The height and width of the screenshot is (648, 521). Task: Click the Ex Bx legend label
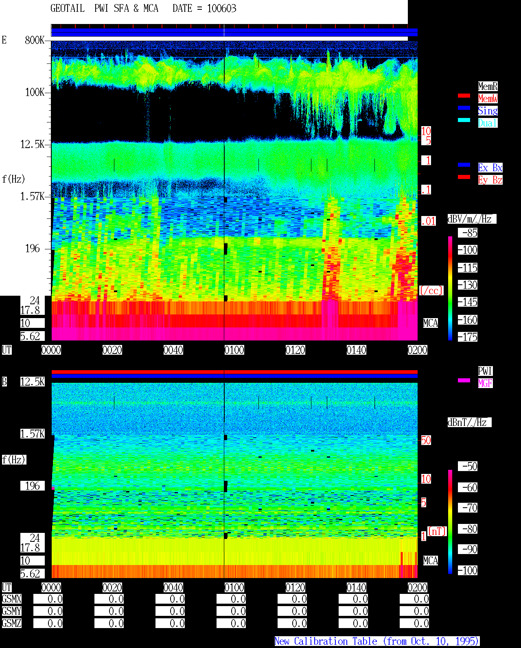(x=490, y=168)
